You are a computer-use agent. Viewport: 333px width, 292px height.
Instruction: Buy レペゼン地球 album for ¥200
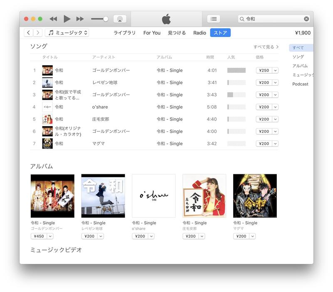[x=89, y=236]
